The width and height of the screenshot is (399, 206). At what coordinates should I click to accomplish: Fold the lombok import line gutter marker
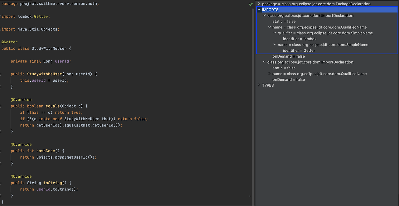point(1,16)
